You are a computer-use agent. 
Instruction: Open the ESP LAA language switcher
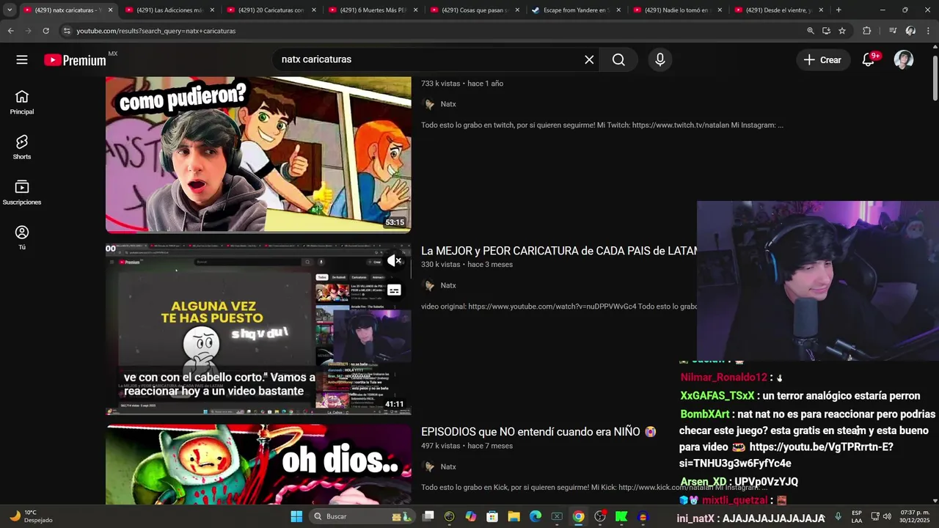click(857, 516)
